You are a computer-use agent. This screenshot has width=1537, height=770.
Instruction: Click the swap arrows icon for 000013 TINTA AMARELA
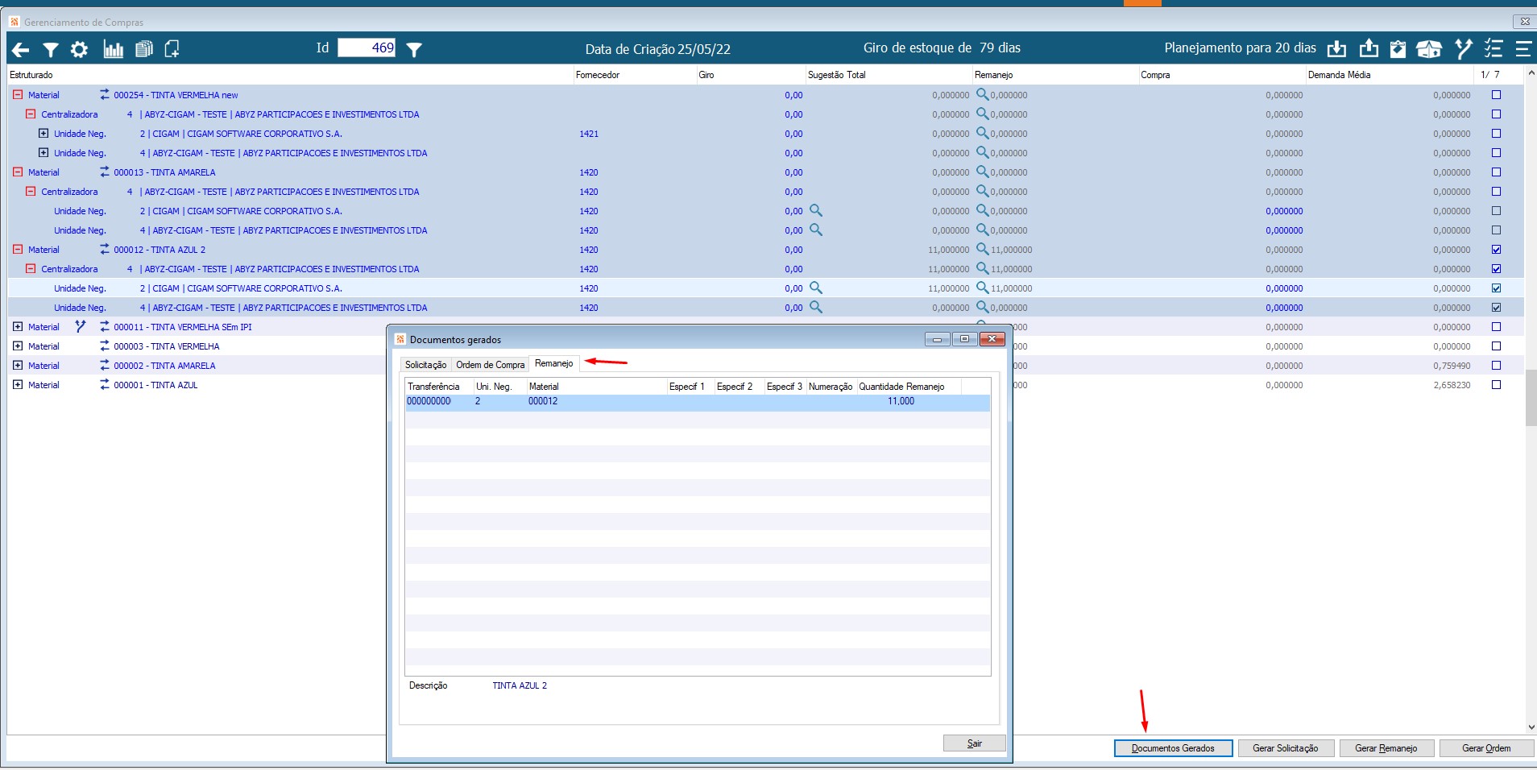point(104,172)
